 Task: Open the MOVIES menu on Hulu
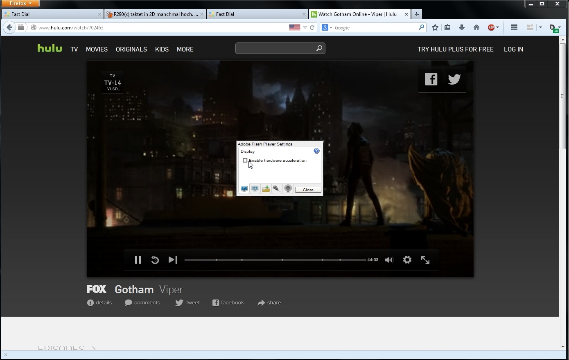pyautogui.click(x=97, y=49)
